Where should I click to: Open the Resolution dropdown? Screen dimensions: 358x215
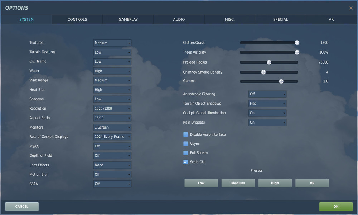(x=112, y=108)
